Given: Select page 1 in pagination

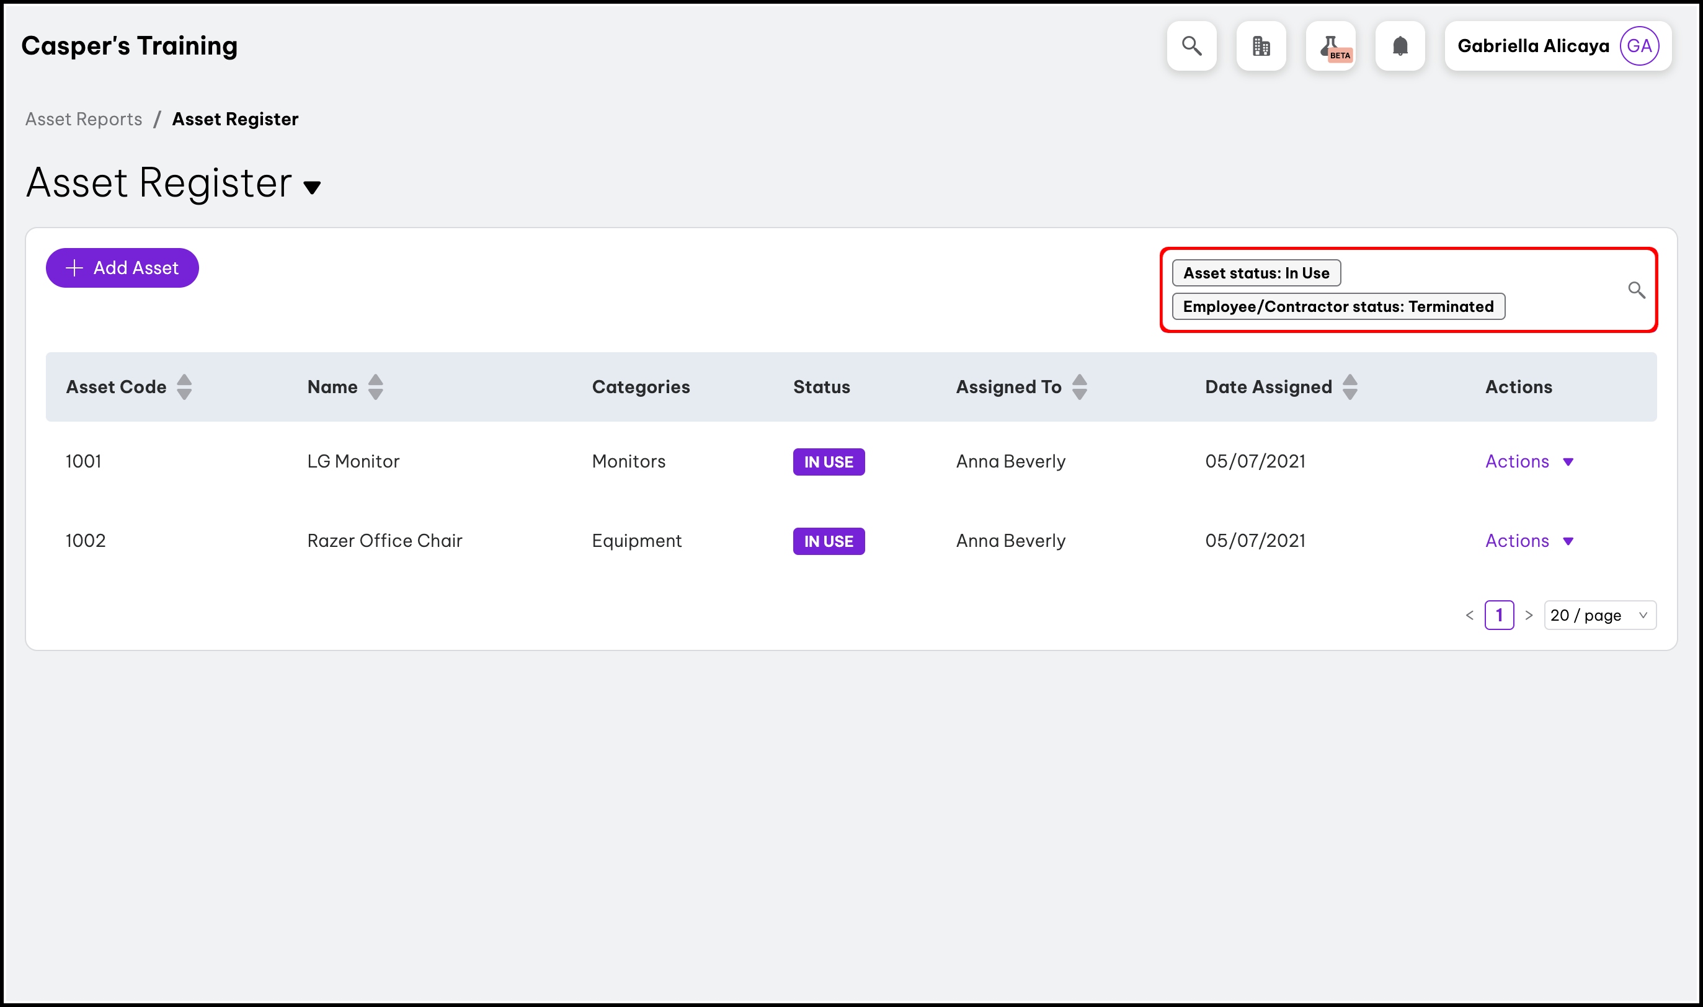Looking at the screenshot, I should [x=1499, y=616].
